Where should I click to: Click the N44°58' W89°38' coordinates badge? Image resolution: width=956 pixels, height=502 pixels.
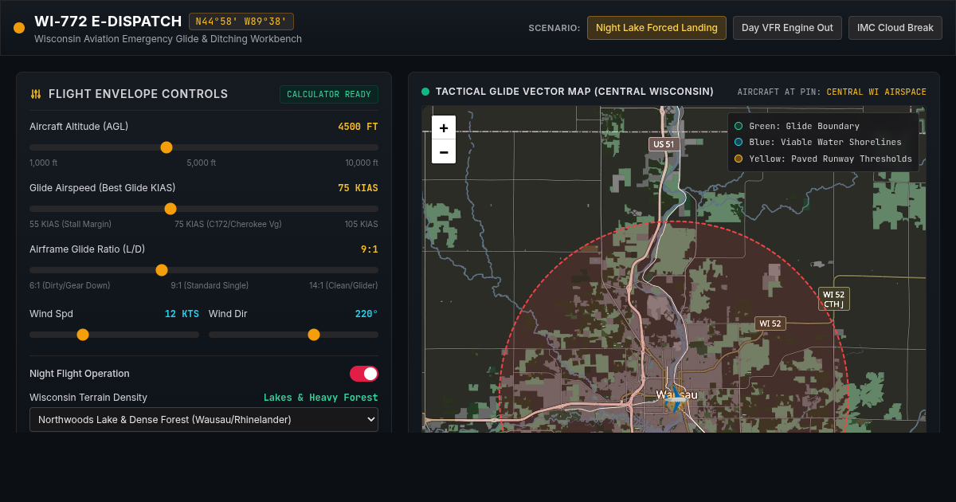[241, 22]
